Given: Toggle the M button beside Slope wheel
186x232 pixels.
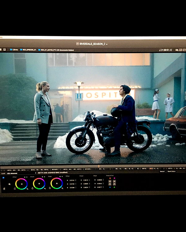Looking at the screenshot, I should pos(62,177).
